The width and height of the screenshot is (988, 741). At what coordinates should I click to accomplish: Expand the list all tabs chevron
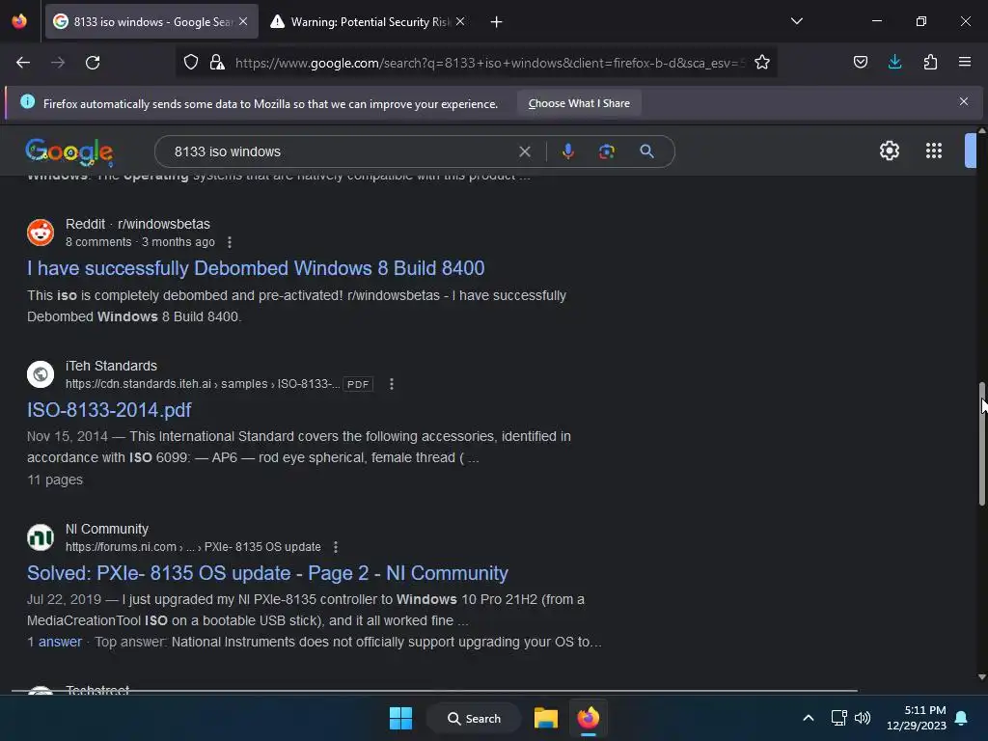[x=796, y=21]
